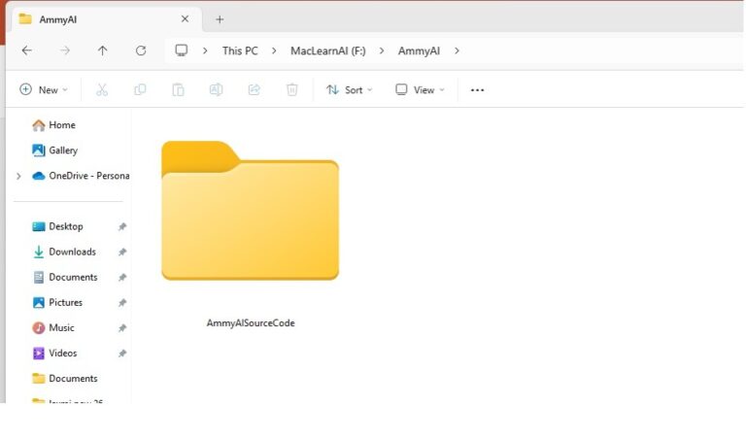Viewport: 746px width, 438px height.
Task: Open the New item dropdown
Action: 44,89
